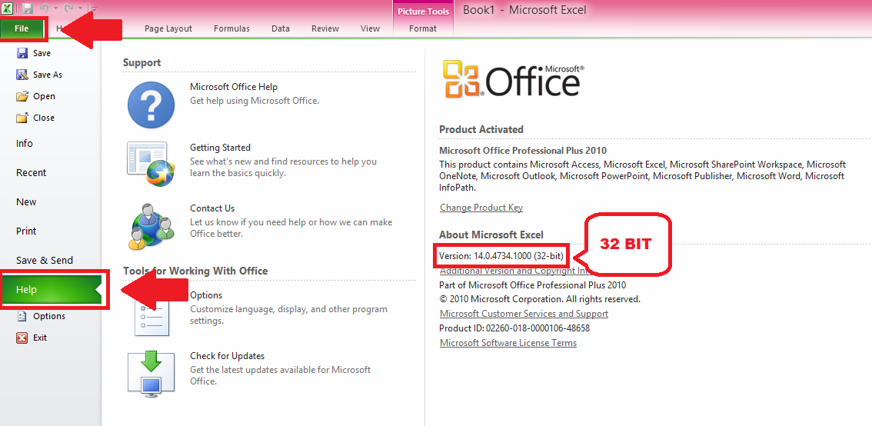
Task: Click the Save icon in Quick Access Toolbar
Action: [28, 8]
